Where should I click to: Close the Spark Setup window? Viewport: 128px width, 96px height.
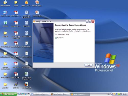(x=93, y=21)
